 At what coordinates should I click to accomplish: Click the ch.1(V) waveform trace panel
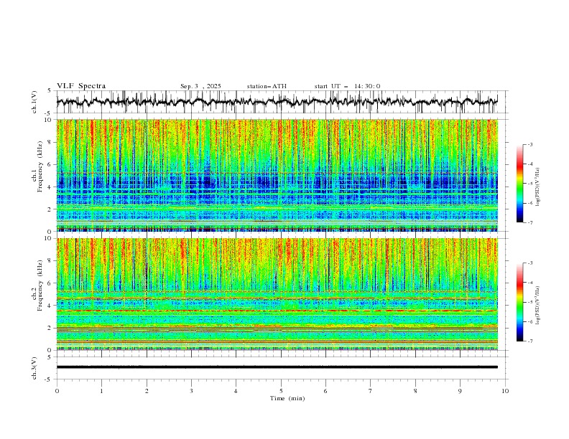point(282,102)
